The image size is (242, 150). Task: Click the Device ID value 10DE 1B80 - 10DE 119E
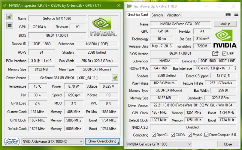tap(217, 61)
